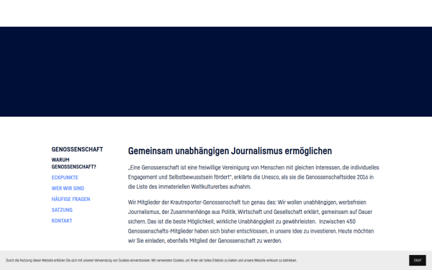Select Warum Genossenschaft? menu entry

click(x=74, y=163)
